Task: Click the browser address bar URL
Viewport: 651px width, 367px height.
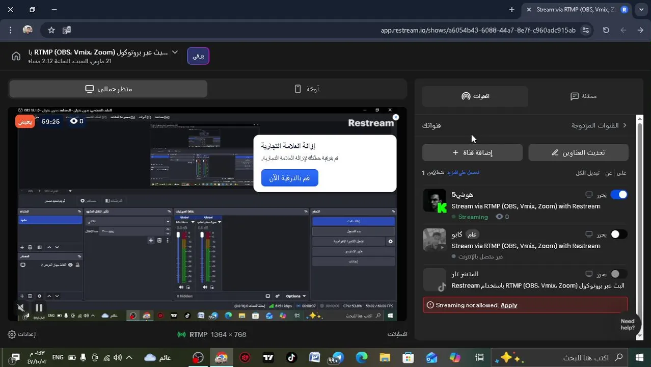Action: tap(478, 30)
